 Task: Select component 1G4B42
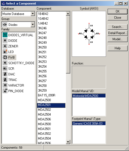[43, 18]
